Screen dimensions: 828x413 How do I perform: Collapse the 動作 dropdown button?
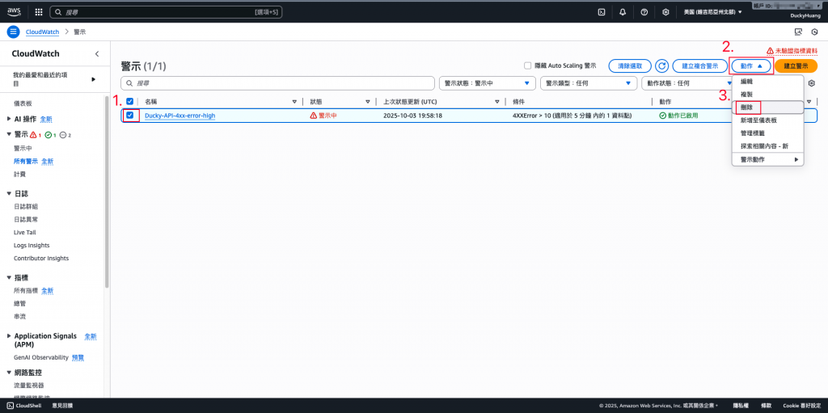pos(751,66)
